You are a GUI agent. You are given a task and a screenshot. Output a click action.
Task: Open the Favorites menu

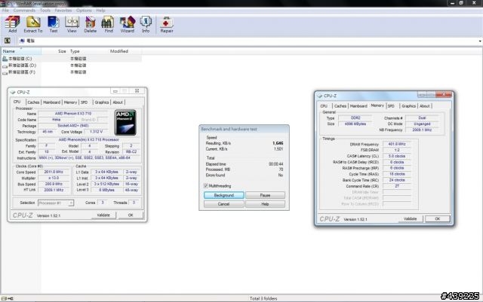[x=63, y=10]
